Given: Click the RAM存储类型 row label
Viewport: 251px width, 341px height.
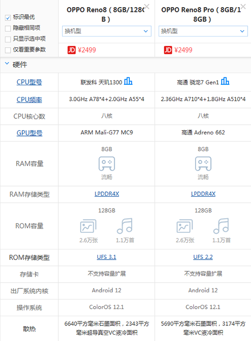Looking at the screenshot, I should point(30,194).
